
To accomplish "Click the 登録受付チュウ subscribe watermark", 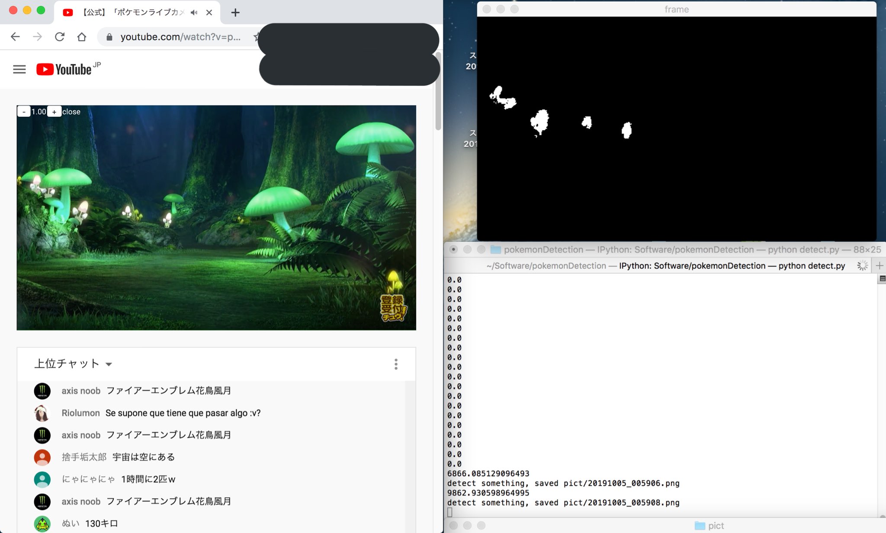I will click(x=393, y=308).
